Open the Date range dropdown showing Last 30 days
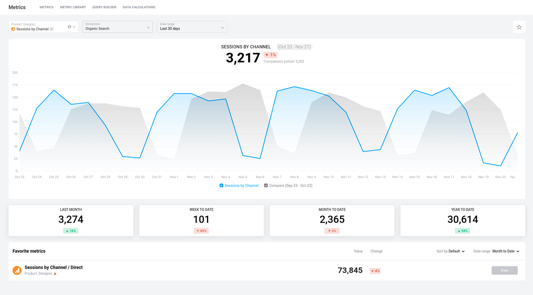Image resolution: width=533 pixels, height=295 pixels. coord(192,27)
